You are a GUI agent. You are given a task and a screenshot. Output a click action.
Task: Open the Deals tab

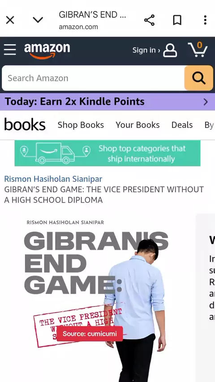tap(182, 125)
